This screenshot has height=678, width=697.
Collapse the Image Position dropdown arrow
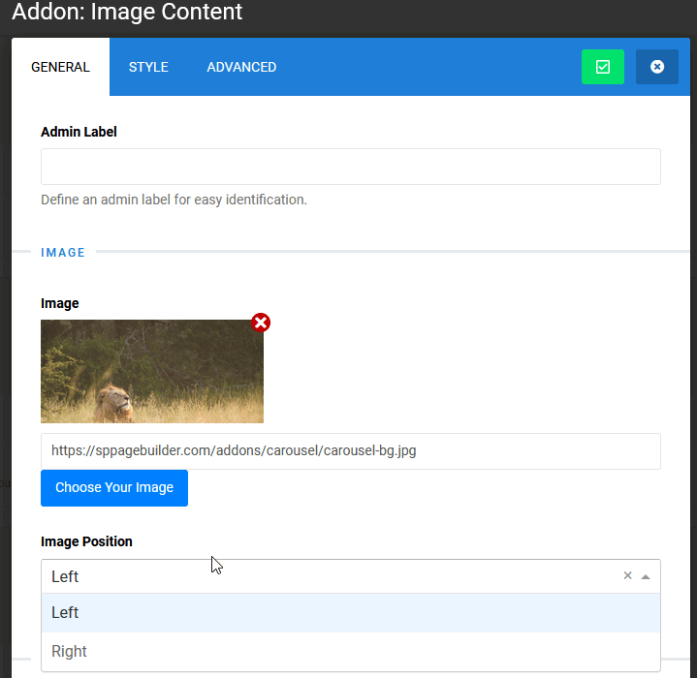646,576
